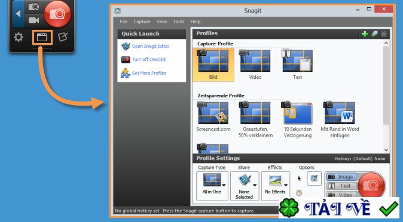Open the Share None Selected dropdown
Screen dimensions: 403x222
click(245, 186)
